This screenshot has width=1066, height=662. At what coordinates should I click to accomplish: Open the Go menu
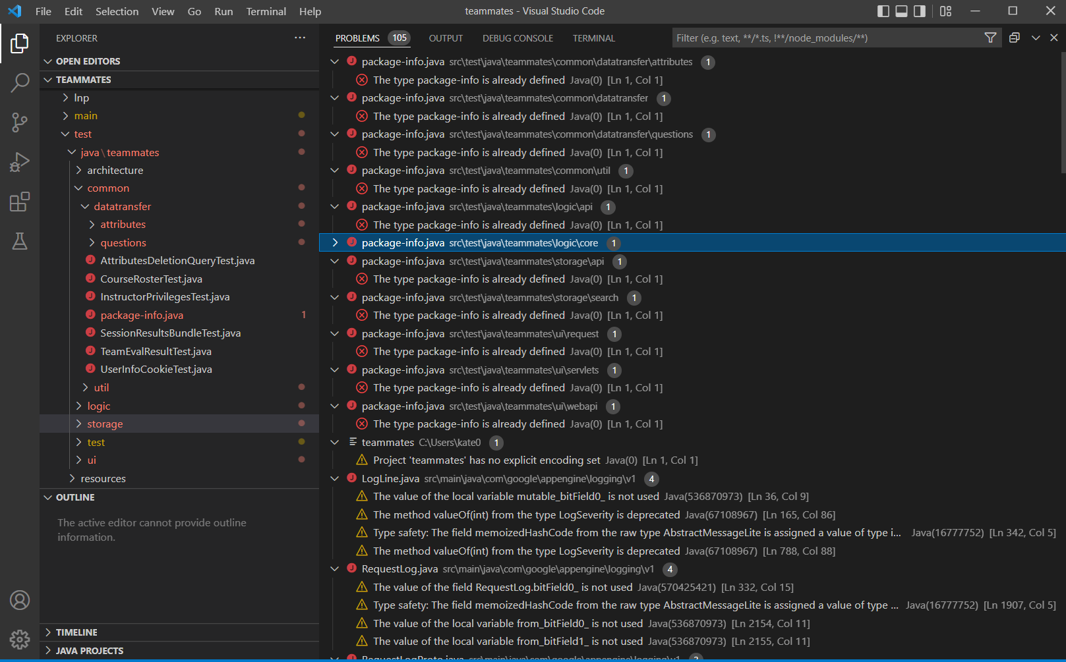point(194,11)
